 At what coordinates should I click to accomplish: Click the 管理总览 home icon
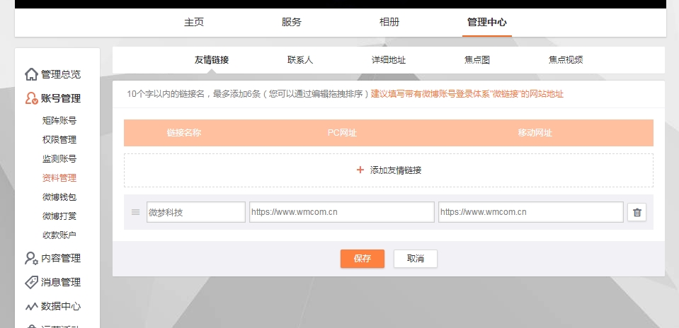31,74
